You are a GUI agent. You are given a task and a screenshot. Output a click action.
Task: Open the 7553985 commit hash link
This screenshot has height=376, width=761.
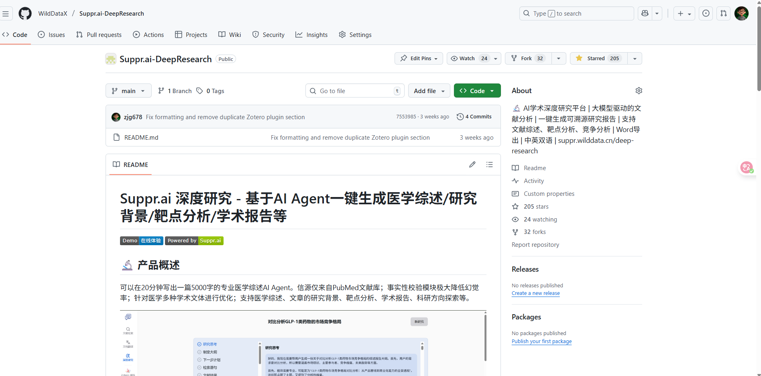pos(406,117)
